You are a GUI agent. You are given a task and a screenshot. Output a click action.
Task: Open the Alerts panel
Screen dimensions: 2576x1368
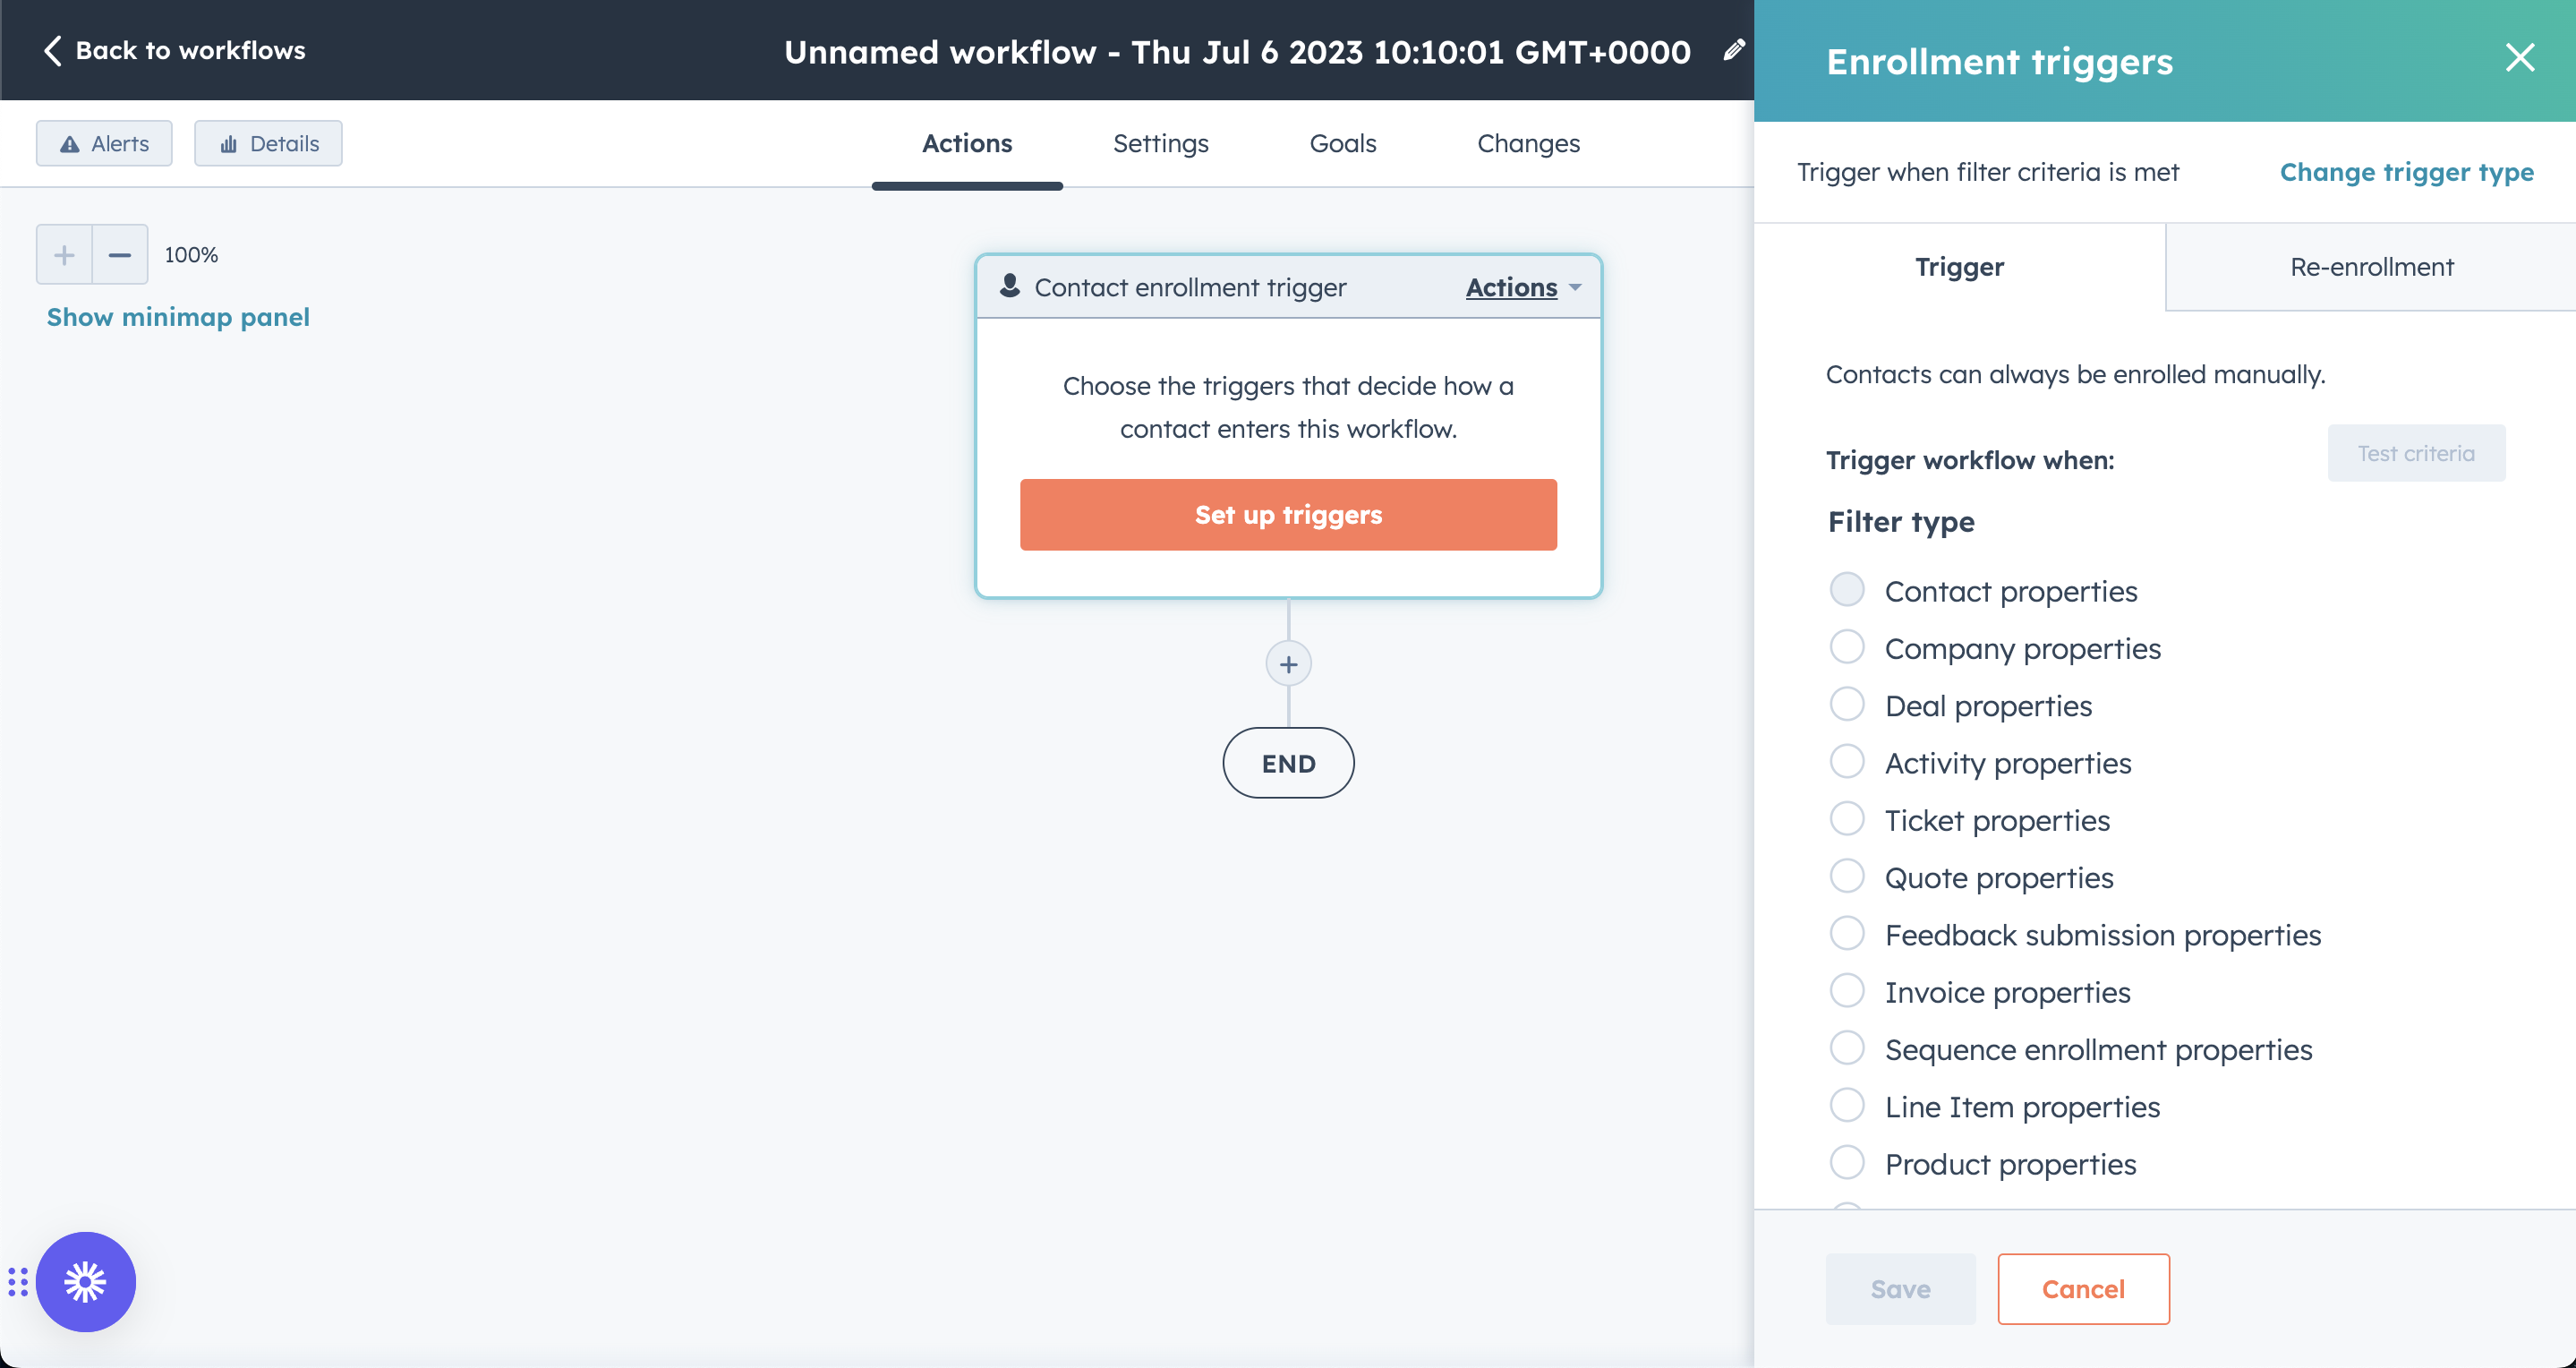[103, 143]
